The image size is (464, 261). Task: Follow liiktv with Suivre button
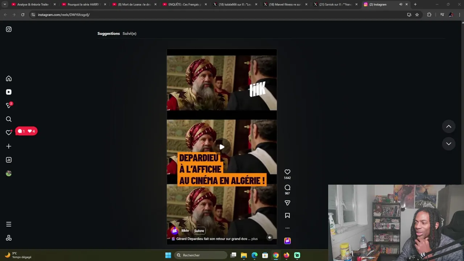[199, 231]
